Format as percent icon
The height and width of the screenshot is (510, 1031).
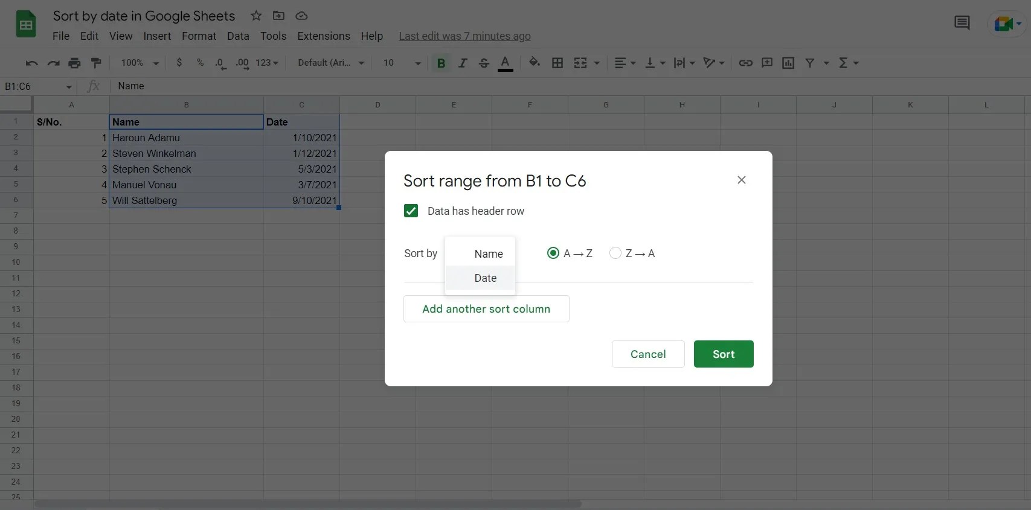point(200,62)
